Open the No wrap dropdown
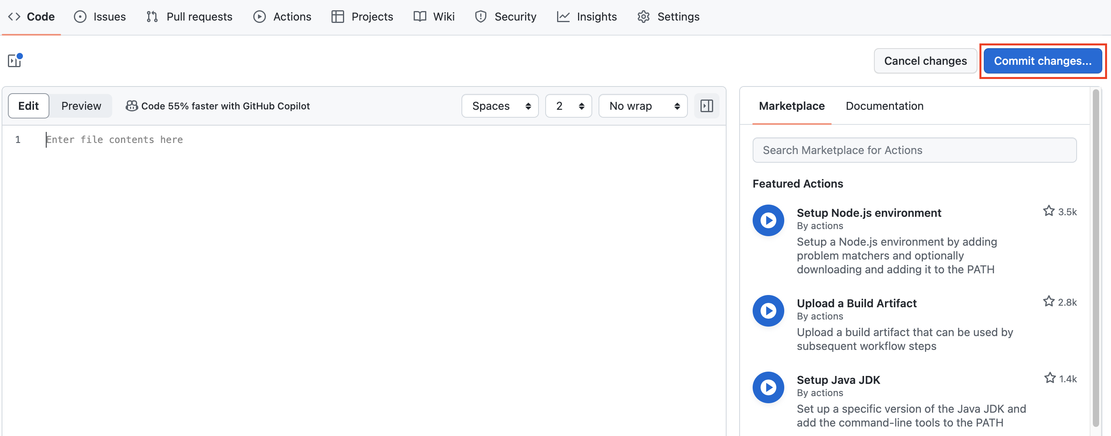This screenshot has height=436, width=1111. (643, 106)
